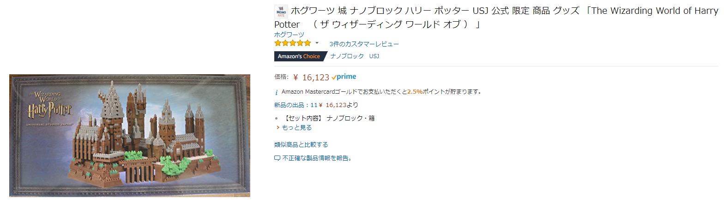Click the speech bubble report icon
Screen dimensions: 724x204
pos(277,158)
